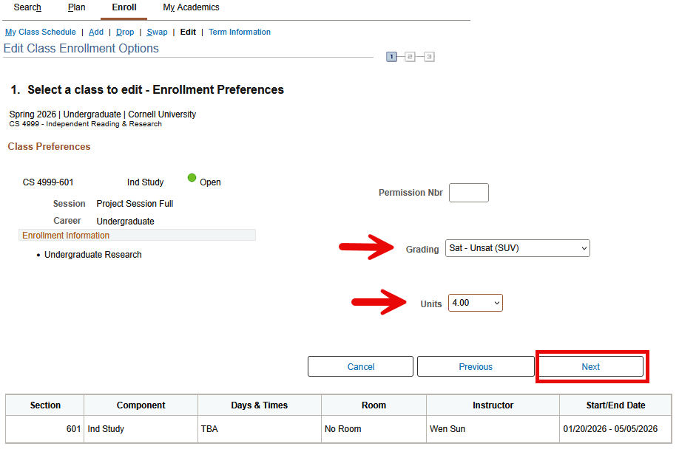
Task: Click the green Open status indicator
Action: click(x=192, y=178)
